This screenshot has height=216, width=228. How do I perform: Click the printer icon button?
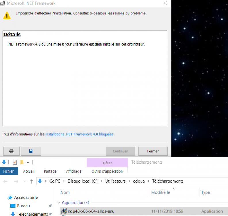click(11, 151)
